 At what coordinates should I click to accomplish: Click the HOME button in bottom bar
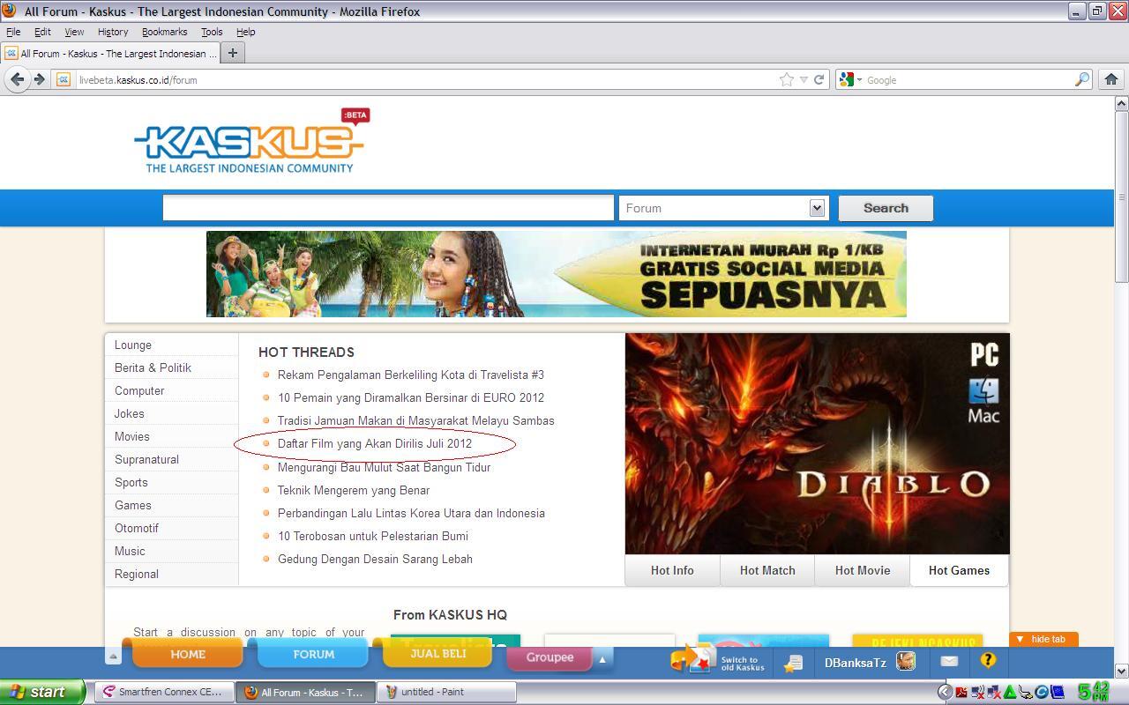tap(188, 654)
